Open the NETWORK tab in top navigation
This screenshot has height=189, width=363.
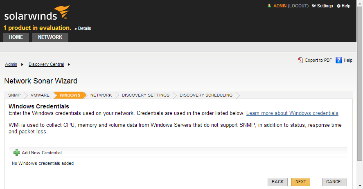pos(50,37)
